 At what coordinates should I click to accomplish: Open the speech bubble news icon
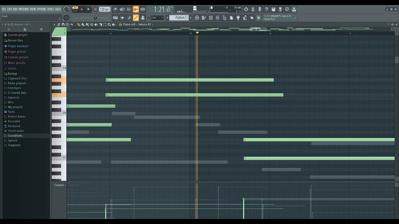tap(287, 9)
